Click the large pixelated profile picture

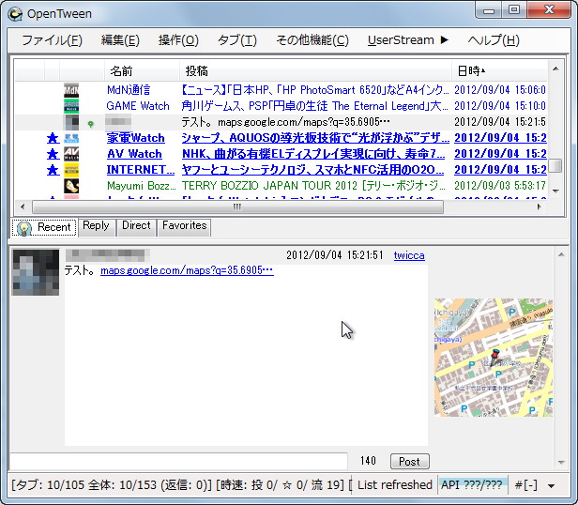pyautogui.click(x=36, y=272)
